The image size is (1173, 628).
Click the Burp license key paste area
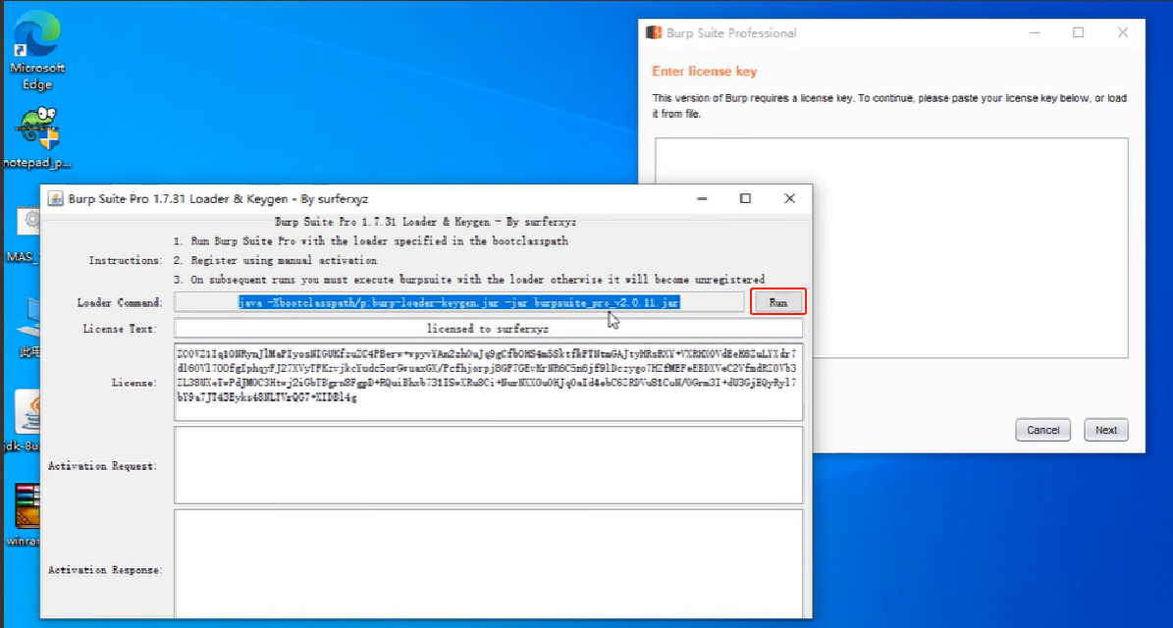891,247
